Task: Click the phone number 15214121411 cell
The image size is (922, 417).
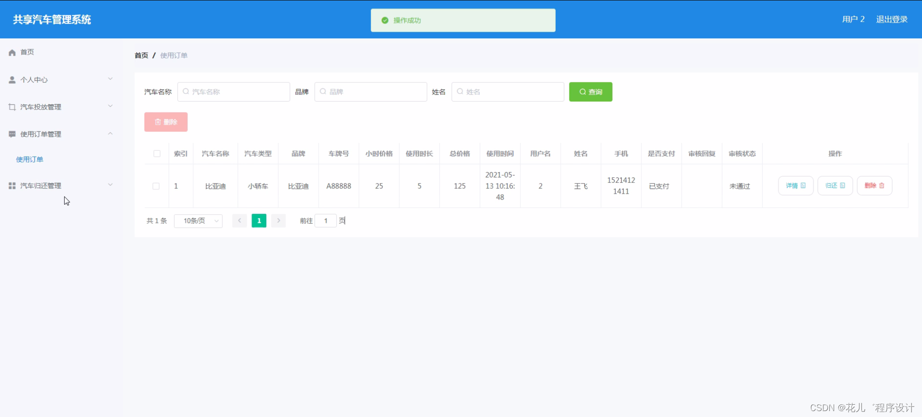Action: (x=621, y=186)
